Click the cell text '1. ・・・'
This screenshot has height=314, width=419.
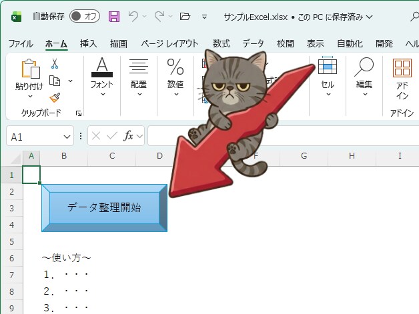66,275
